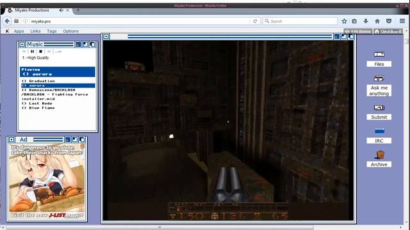Image resolution: width=410 pixels, height=230 pixels.
Task: Show bookmarks list icon in toolbar
Action: 354,21
